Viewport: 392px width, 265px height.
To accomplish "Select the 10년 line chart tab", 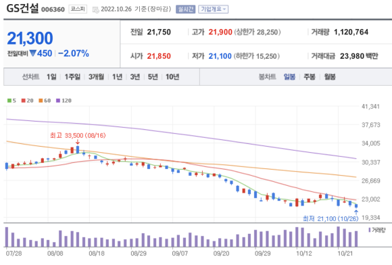I will point(172,77).
